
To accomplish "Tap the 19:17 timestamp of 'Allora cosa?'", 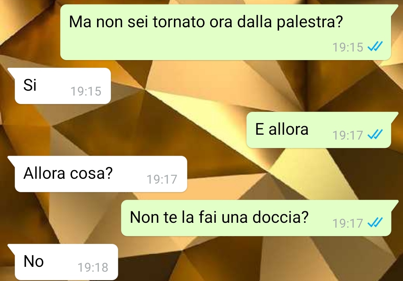I will (162, 179).
